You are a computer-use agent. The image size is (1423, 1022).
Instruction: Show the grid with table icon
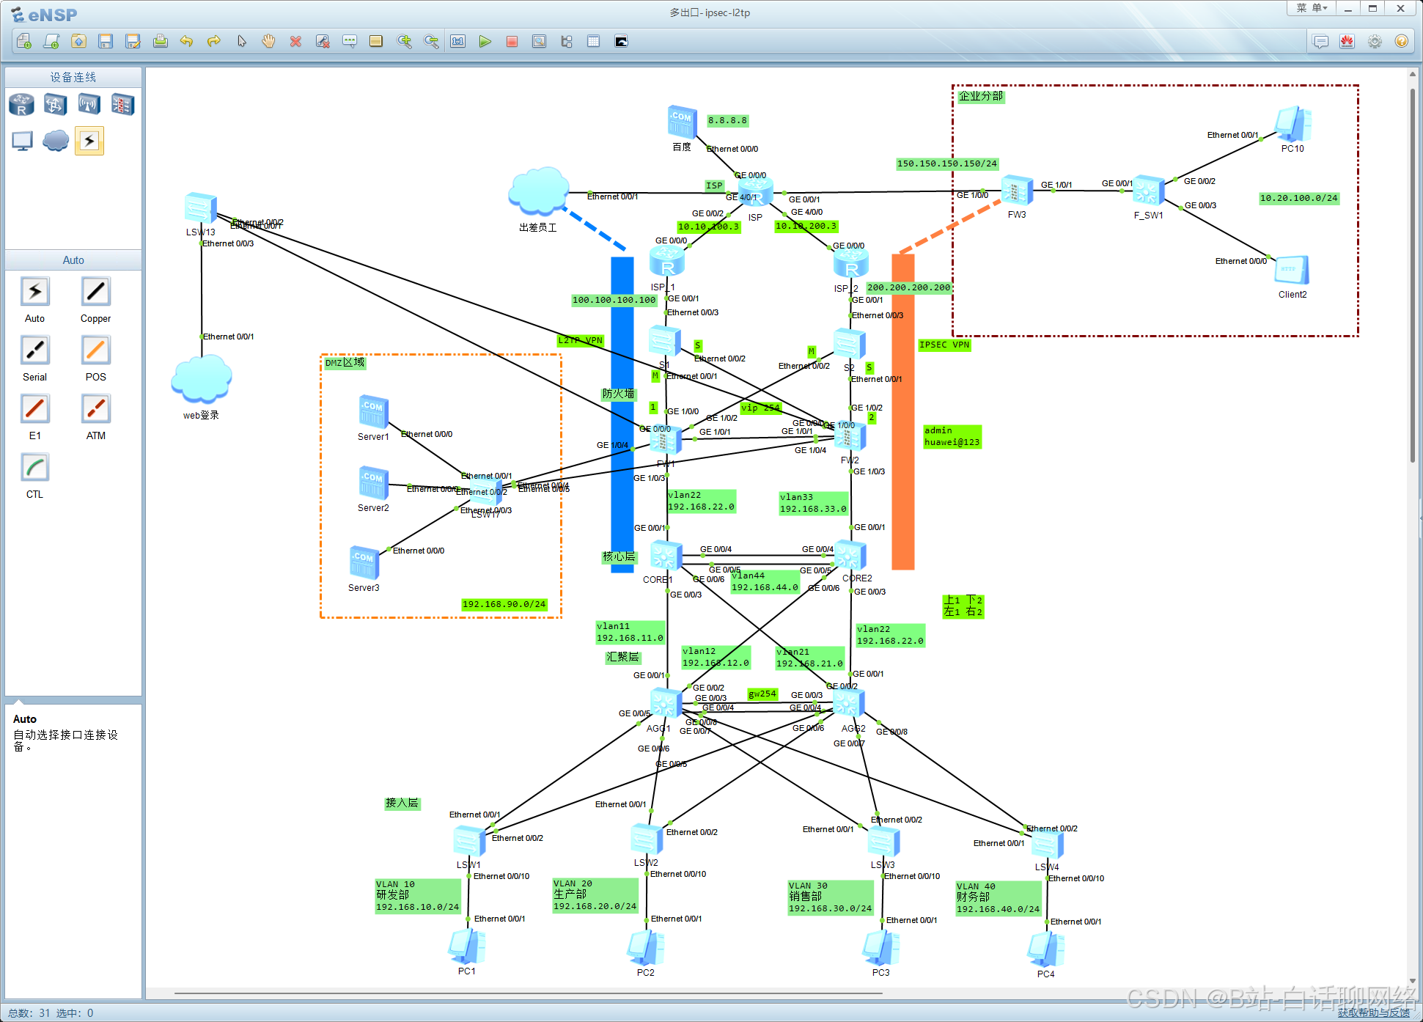pyautogui.click(x=593, y=41)
